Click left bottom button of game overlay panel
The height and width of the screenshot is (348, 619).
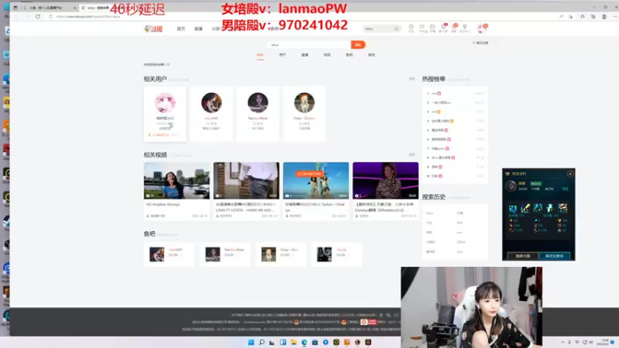[522, 256]
